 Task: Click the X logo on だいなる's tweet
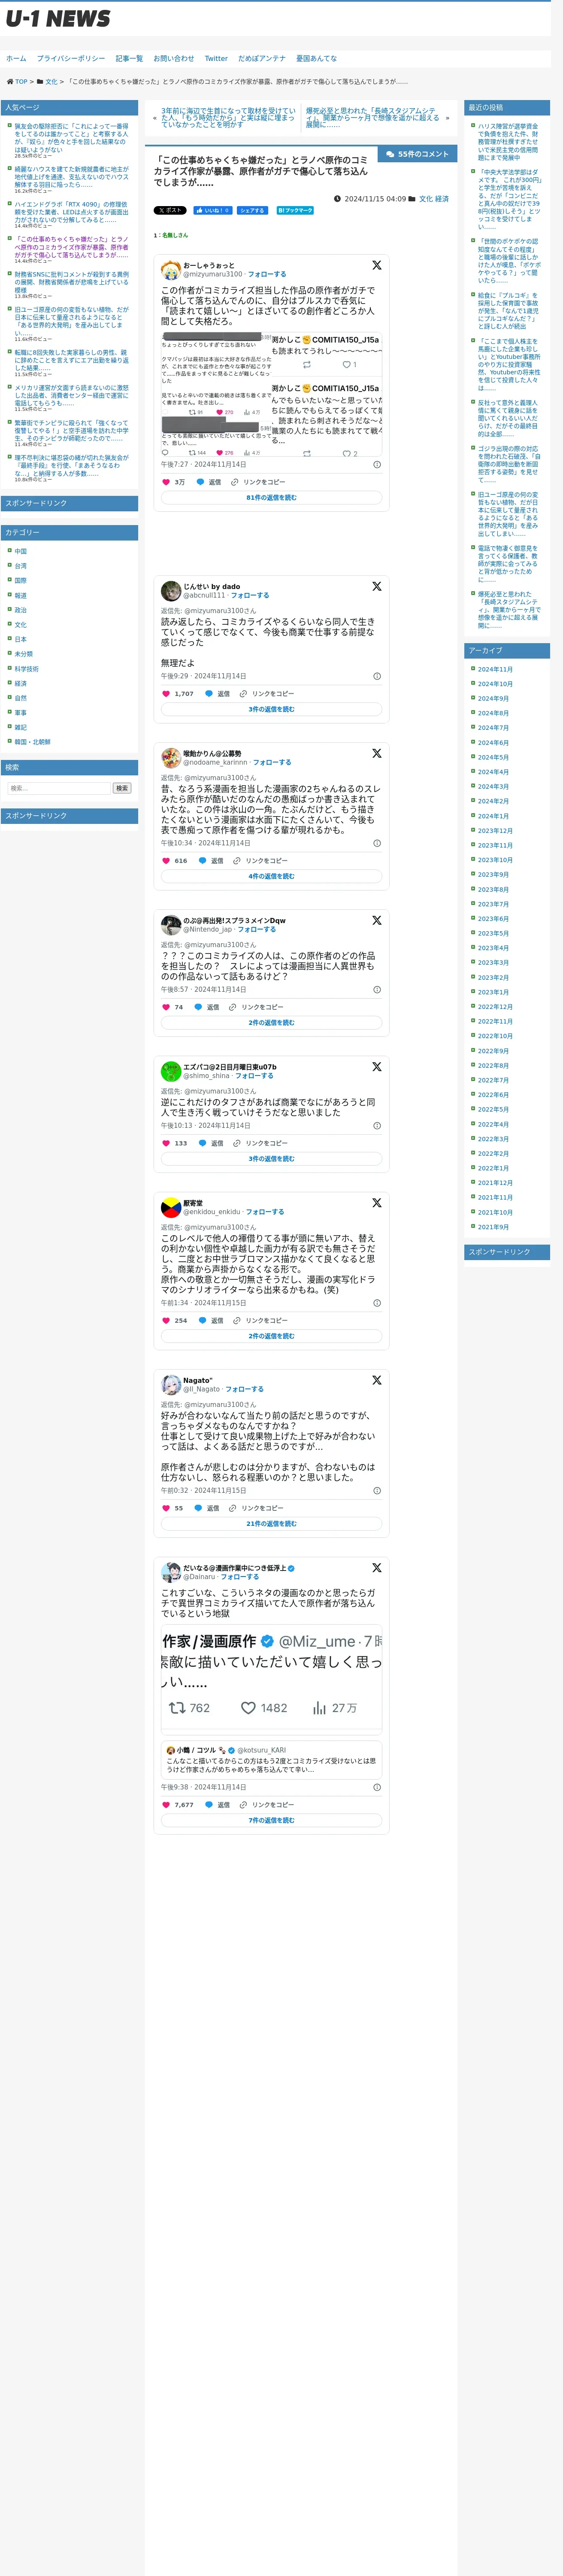click(x=377, y=1568)
